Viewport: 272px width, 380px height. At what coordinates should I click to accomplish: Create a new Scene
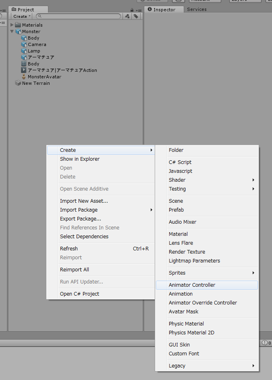207,201
